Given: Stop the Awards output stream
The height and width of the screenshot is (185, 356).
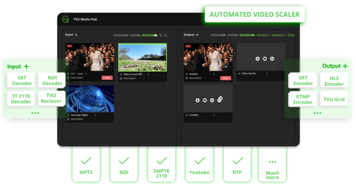Looking at the screenshot, I should (225, 78).
